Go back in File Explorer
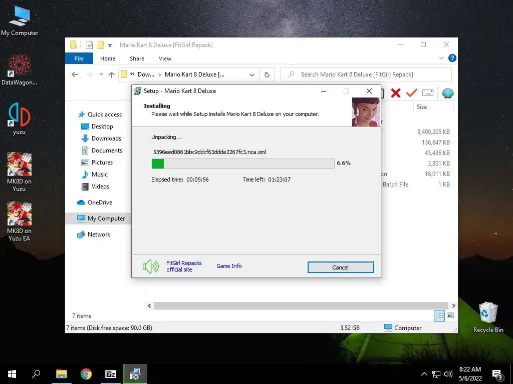 [x=75, y=75]
